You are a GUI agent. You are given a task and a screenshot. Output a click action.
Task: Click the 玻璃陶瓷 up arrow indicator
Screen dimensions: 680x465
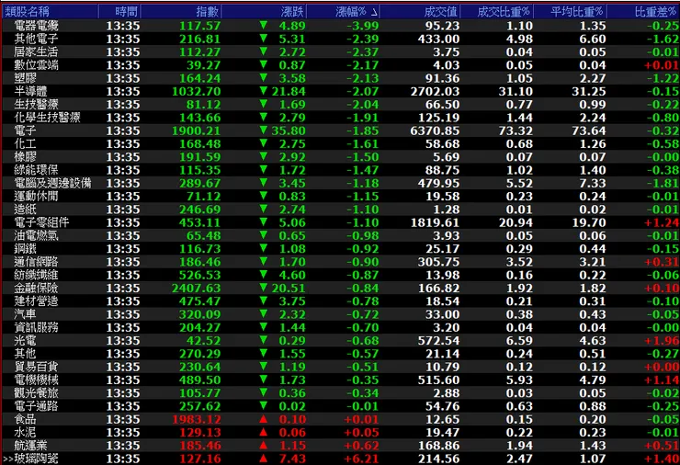coord(263,459)
